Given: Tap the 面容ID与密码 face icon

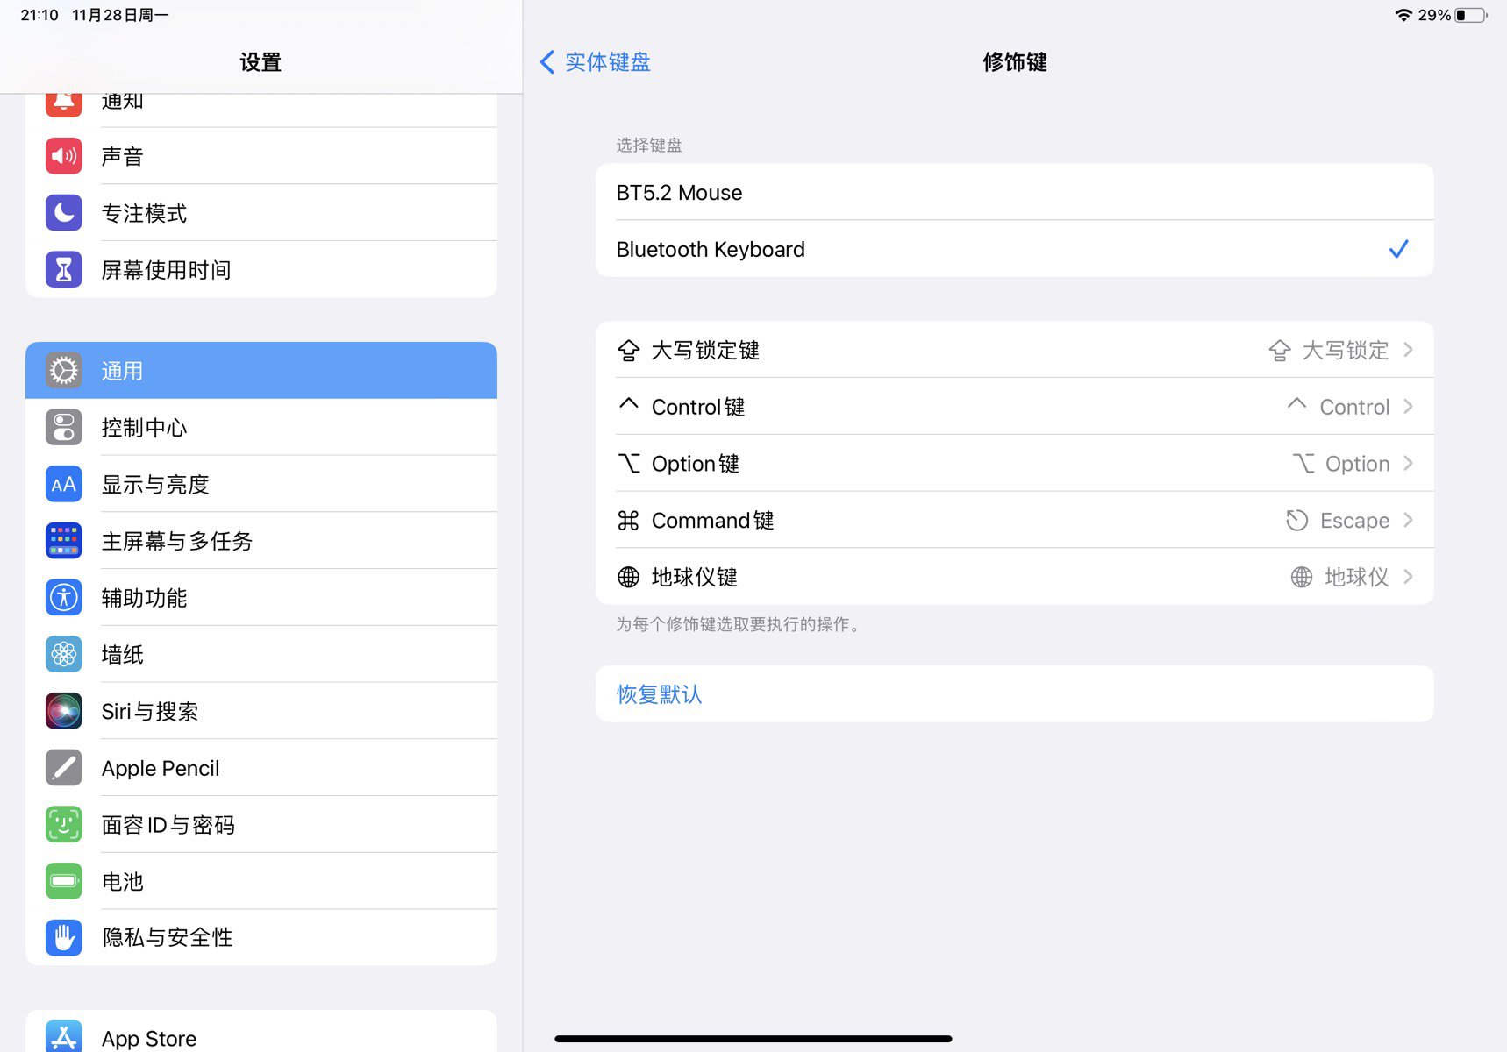Looking at the screenshot, I should 63,825.
